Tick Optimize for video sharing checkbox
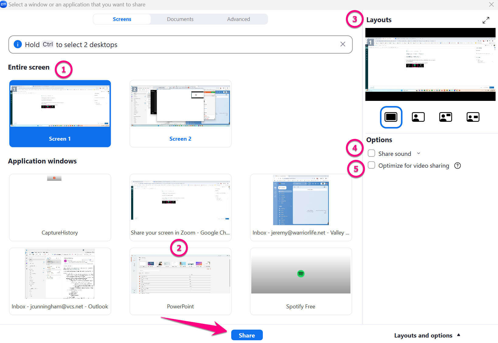 (x=371, y=165)
